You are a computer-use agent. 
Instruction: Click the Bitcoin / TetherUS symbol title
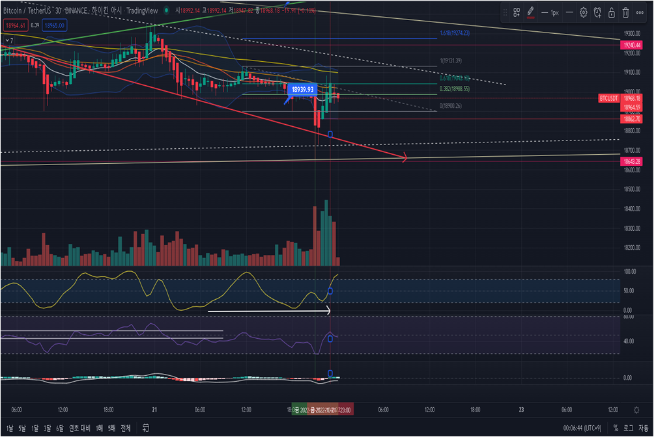point(27,10)
